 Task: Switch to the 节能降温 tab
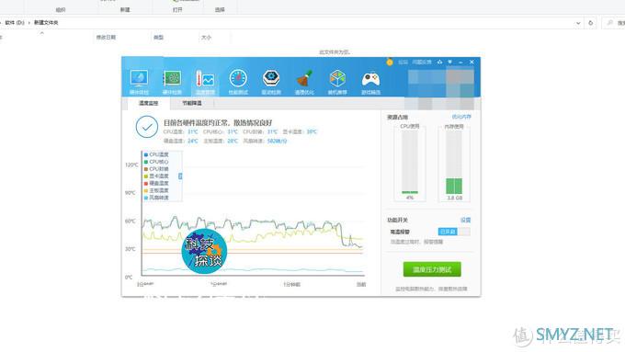[192, 103]
